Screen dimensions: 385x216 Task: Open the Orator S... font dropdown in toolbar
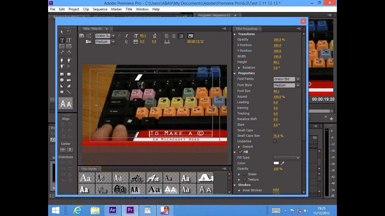105,36
